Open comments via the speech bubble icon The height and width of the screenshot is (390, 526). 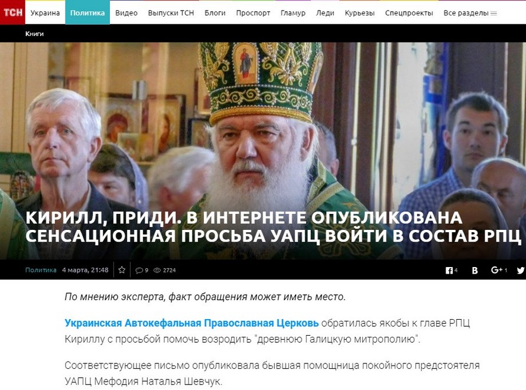139,270
